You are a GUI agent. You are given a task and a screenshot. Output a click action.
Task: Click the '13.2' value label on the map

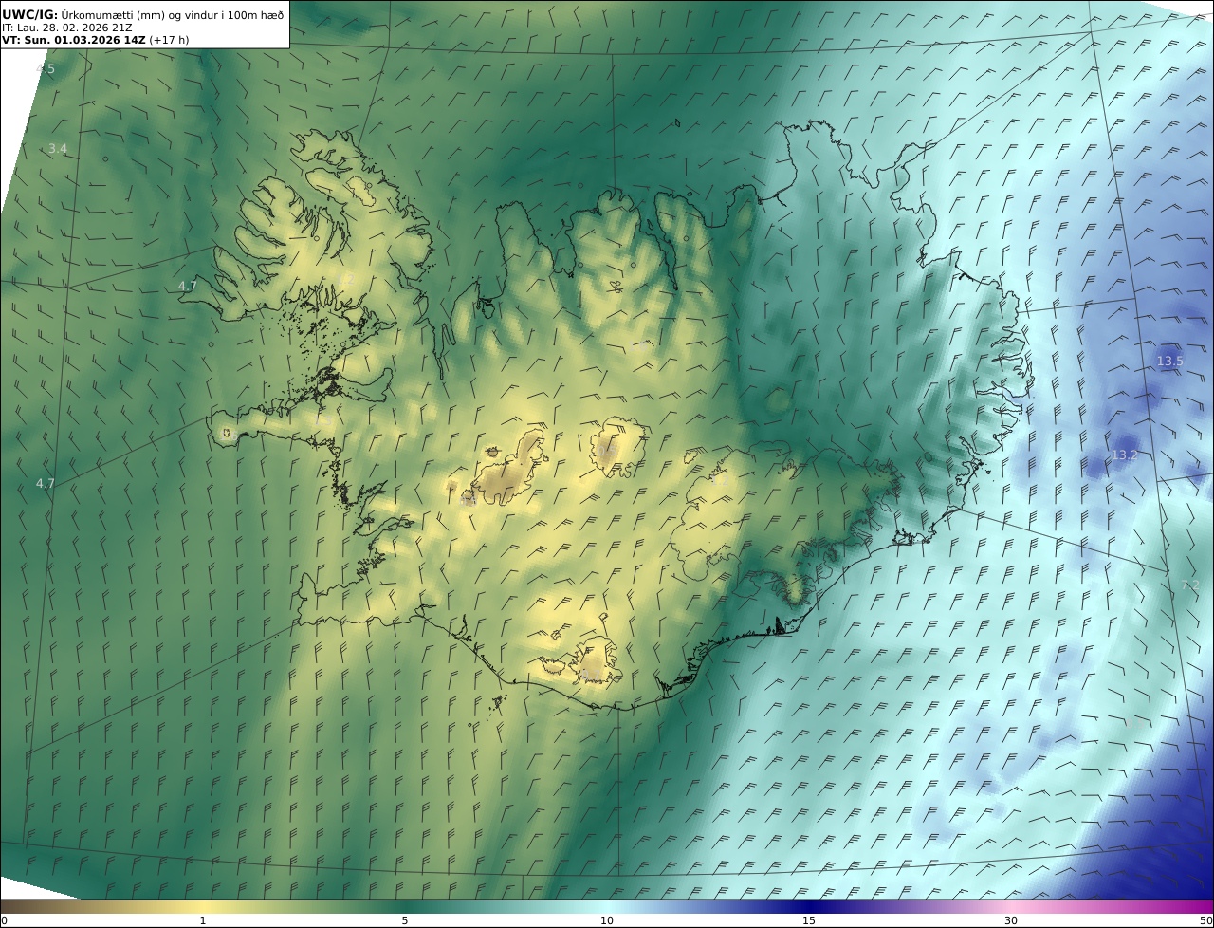tap(1124, 455)
